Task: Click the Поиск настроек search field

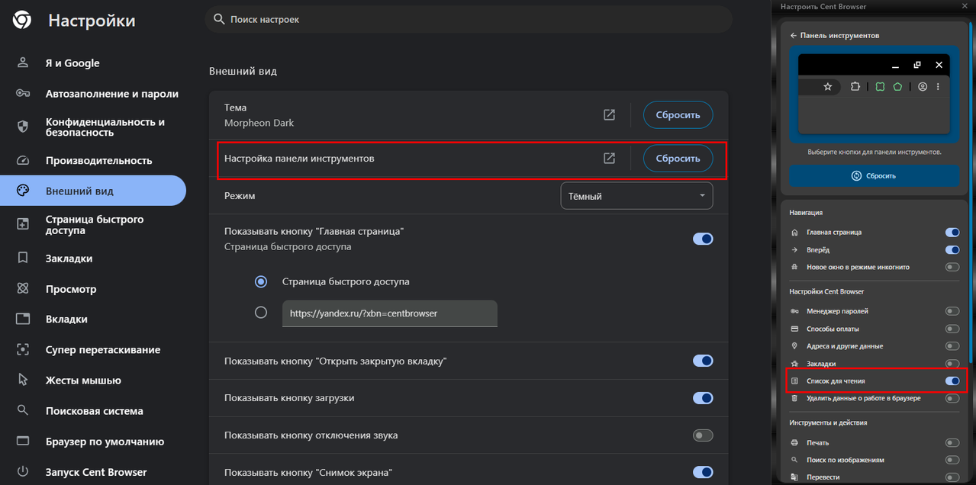Action: click(x=469, y=19)
